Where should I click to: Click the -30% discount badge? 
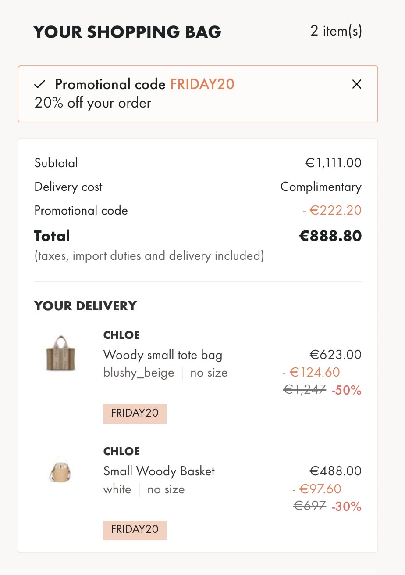click(346, 507)
